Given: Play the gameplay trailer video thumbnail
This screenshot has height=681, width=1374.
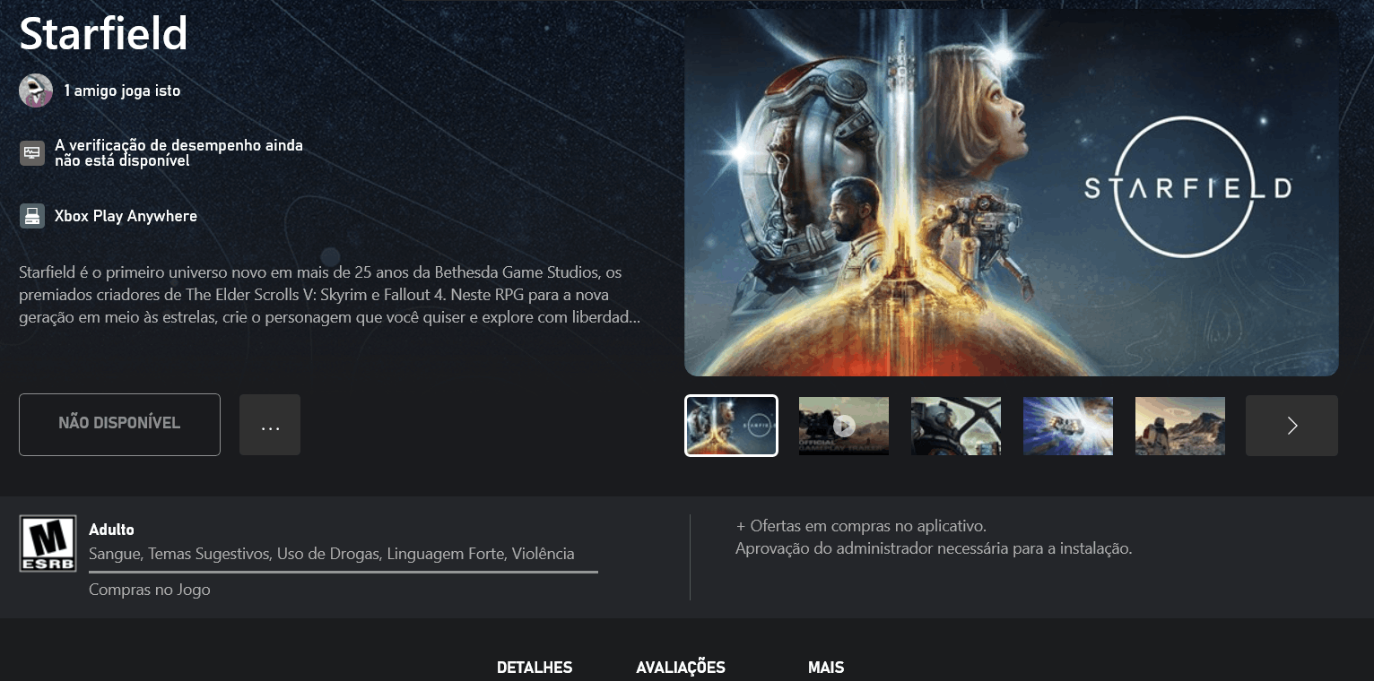Looking at the screenshot, I should [844, 427].
